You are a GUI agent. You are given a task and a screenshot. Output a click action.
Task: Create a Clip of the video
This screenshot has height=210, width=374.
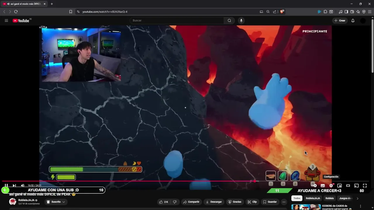click(252, 202)
